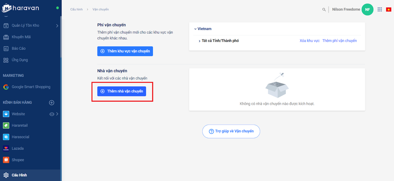Click the search magnifier icon
The image size is (394, 181).
tap(324, 10)
